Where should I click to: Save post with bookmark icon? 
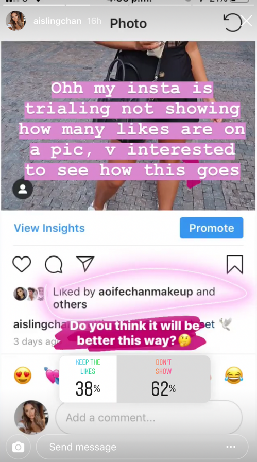click(x=235, y=265)
